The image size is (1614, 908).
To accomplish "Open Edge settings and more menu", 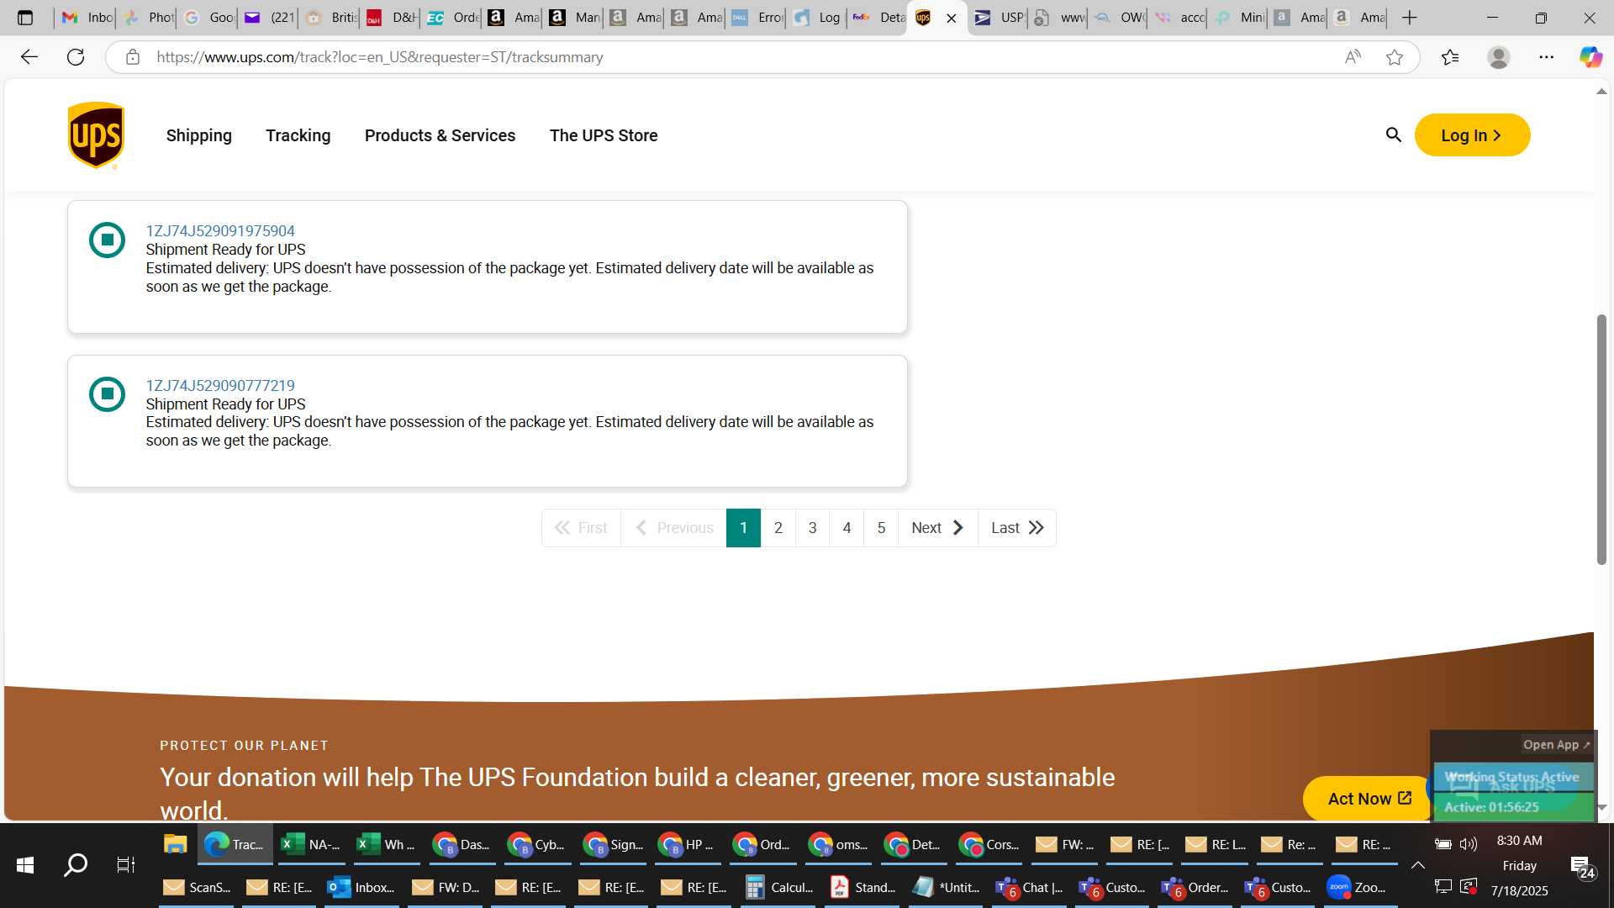I will tap(1547, 57).
